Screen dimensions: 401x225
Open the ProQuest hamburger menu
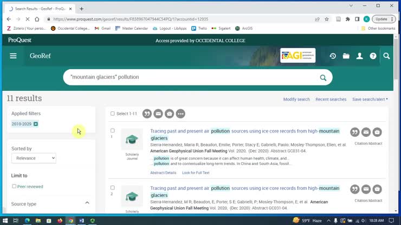pyautogui.click(x=13, y=56)
